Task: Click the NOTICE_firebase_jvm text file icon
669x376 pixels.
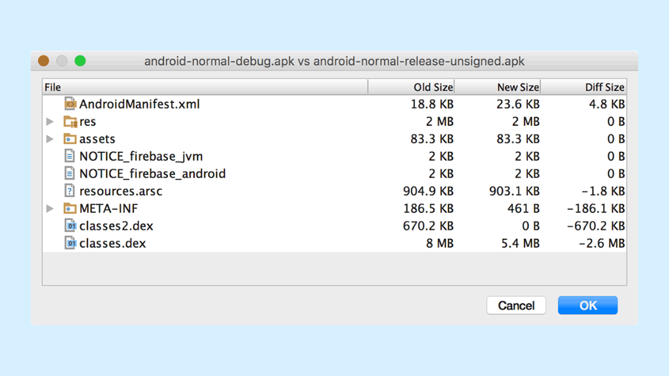Action: (69, 156)
